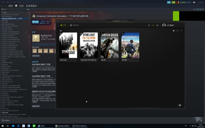Screen dimensions: 205x128
Task: Click the magnifier icon in Steam library search
Action: pyautogui.click(x=2, y=9)
